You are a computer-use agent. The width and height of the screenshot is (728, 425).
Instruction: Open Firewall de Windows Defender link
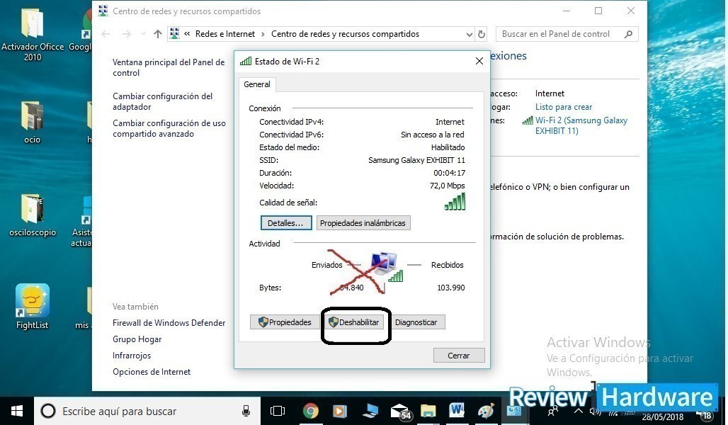169,323
